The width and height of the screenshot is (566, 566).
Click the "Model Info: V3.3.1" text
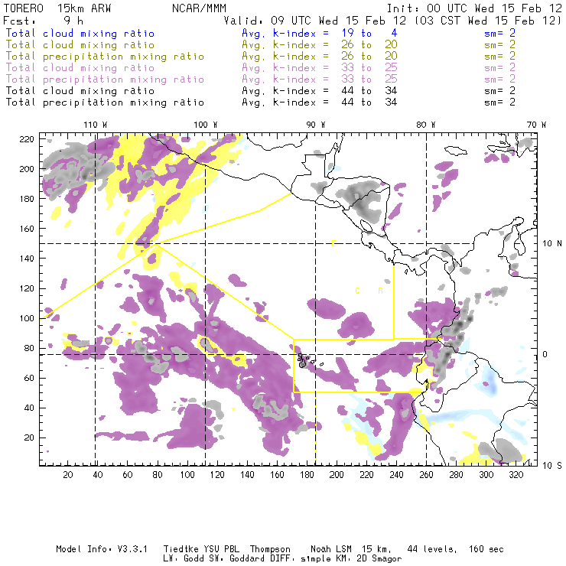point(102,549)
